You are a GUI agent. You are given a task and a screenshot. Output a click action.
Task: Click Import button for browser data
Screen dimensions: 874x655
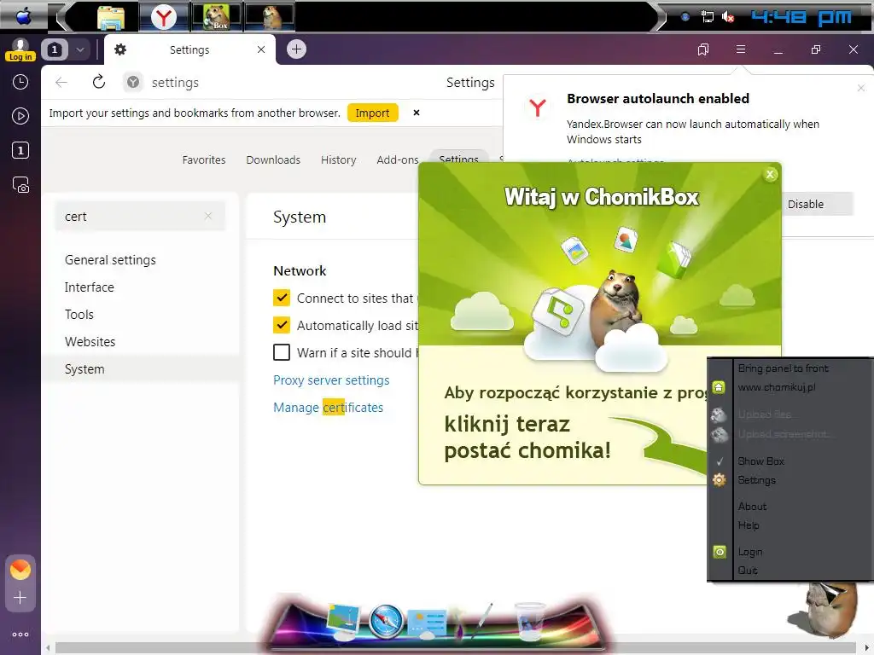point(372,113)
